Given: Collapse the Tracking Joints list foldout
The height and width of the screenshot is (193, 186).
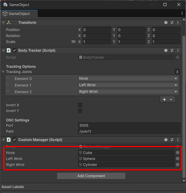Looking at the screenshot, I should coord(4,72).
